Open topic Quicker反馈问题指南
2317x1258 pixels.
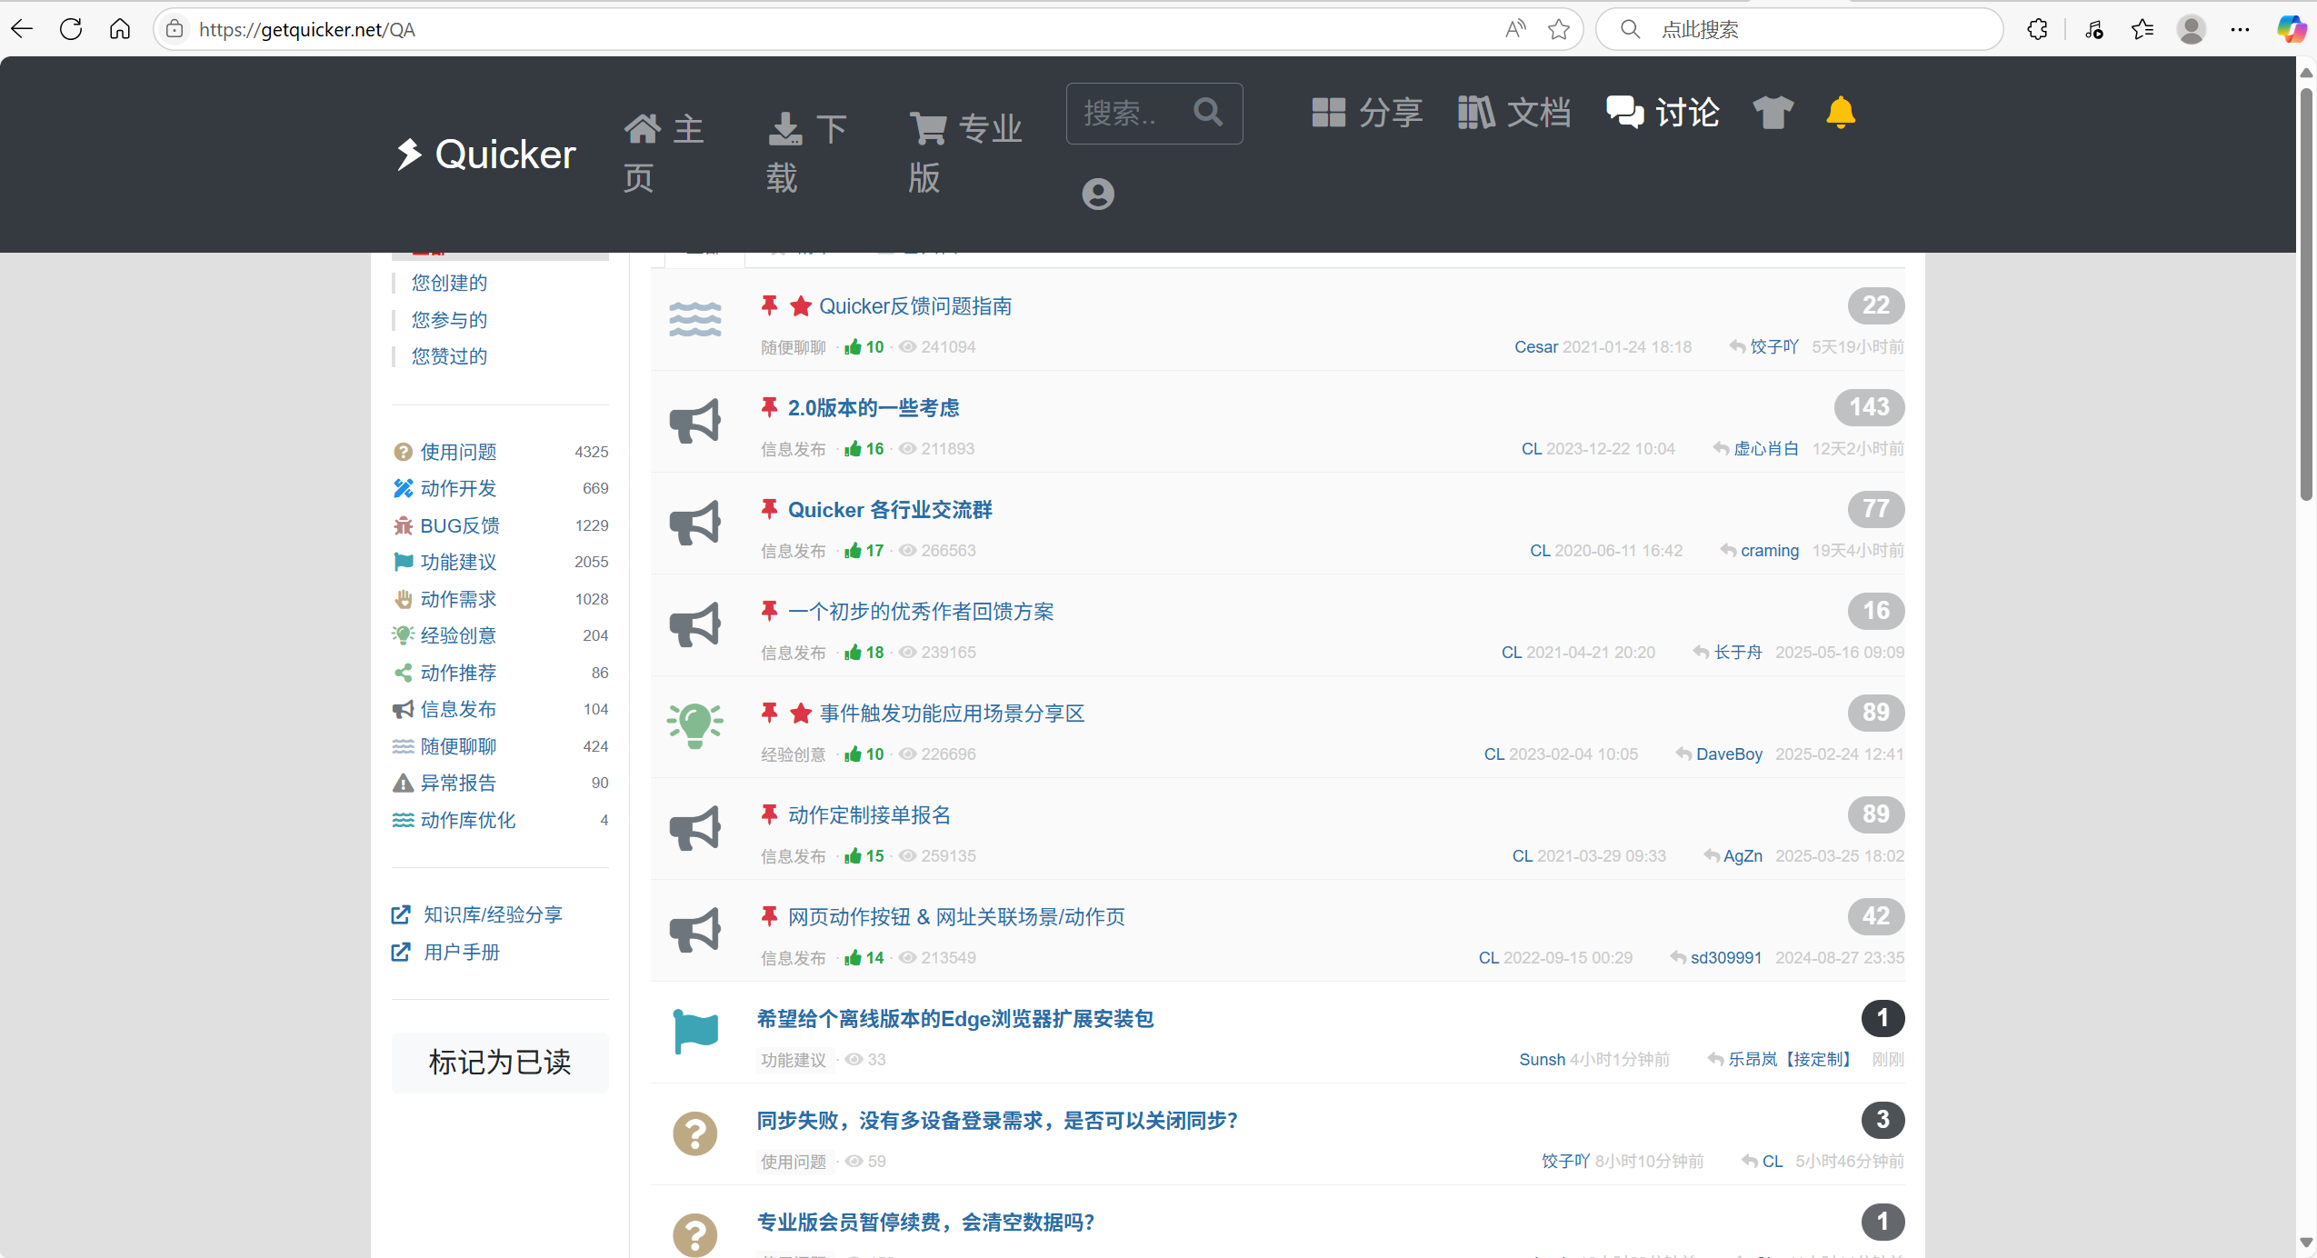point(915,306)
